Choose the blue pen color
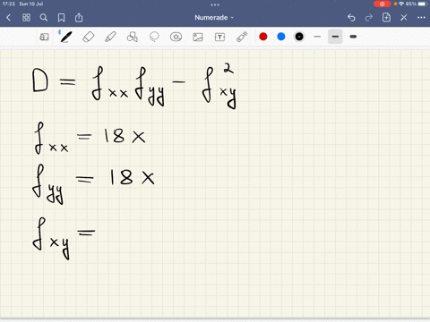 point(281,37)
